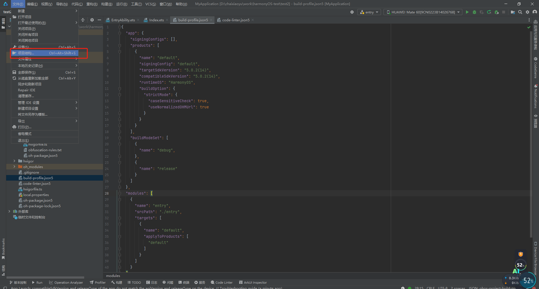Open the Operation Analyzer tool window

coord(66,283)
